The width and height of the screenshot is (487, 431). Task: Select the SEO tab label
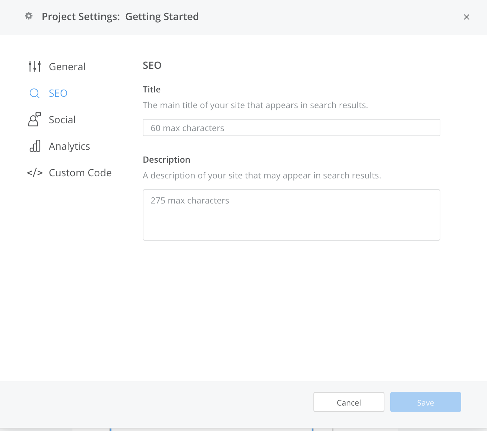tap(58, 93)
